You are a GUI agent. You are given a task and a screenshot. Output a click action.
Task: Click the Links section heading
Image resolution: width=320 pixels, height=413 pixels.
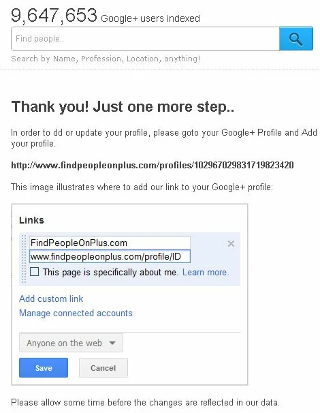click(x=31, y=220)
